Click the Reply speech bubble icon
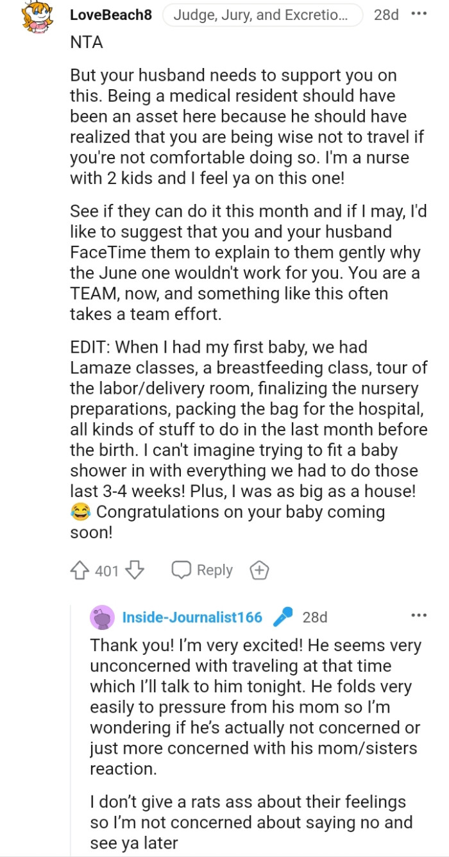 click(183, 570)
